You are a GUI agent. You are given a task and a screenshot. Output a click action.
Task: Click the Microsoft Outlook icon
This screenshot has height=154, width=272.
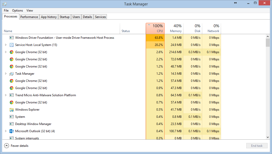[x=12, y=131]
